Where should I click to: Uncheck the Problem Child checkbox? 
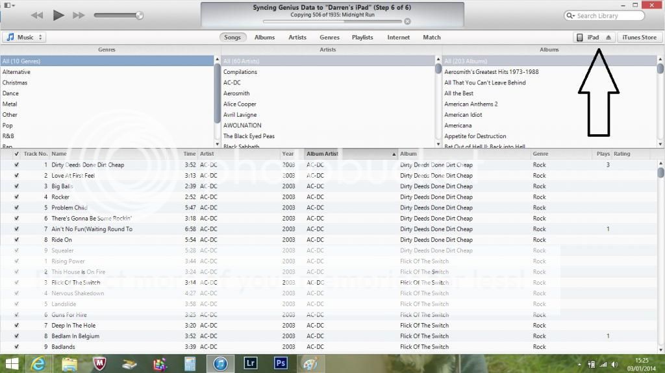pyautogui.click(x=16, y=208)
